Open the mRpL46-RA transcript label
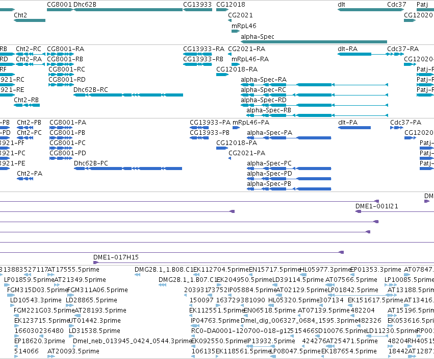The height and width of the screenshot is (359, 434). (x=250, y=59)
